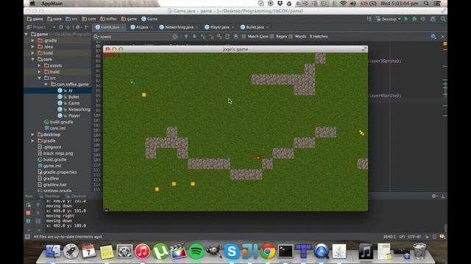Go to next search occurrence arrow

194,37
